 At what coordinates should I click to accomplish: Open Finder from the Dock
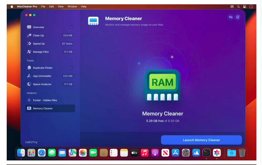21,153
